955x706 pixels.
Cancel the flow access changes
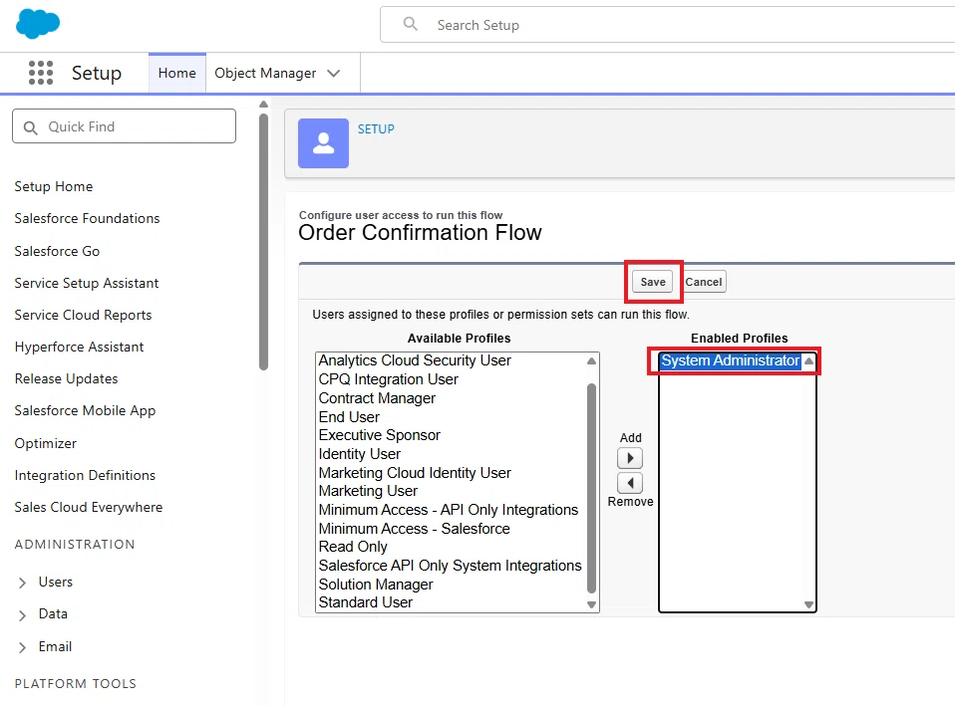pyautogui.click(x=704, y=282)
